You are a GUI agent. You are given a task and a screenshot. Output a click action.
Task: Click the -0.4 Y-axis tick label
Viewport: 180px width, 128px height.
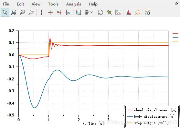11,103
